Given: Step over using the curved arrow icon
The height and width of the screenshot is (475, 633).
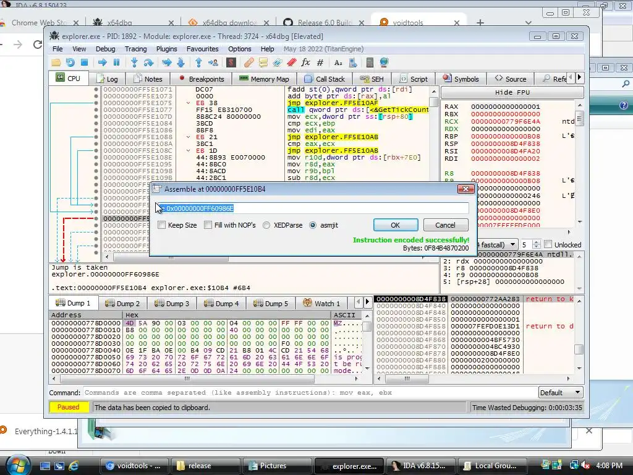Looking at the screenshot, I should 148,62.
